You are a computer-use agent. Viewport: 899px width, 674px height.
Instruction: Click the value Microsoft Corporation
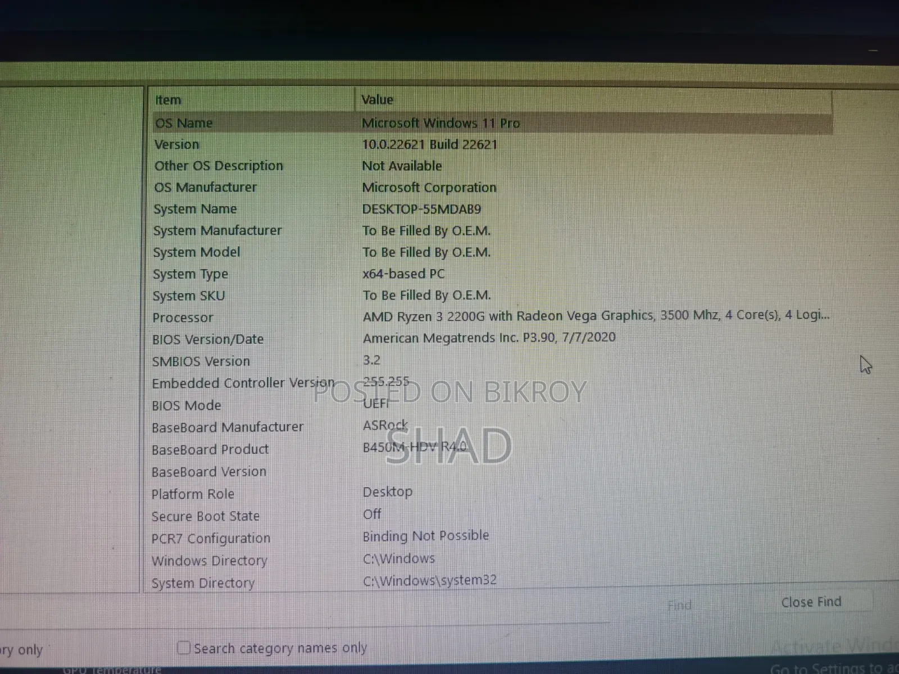point(429,187)
